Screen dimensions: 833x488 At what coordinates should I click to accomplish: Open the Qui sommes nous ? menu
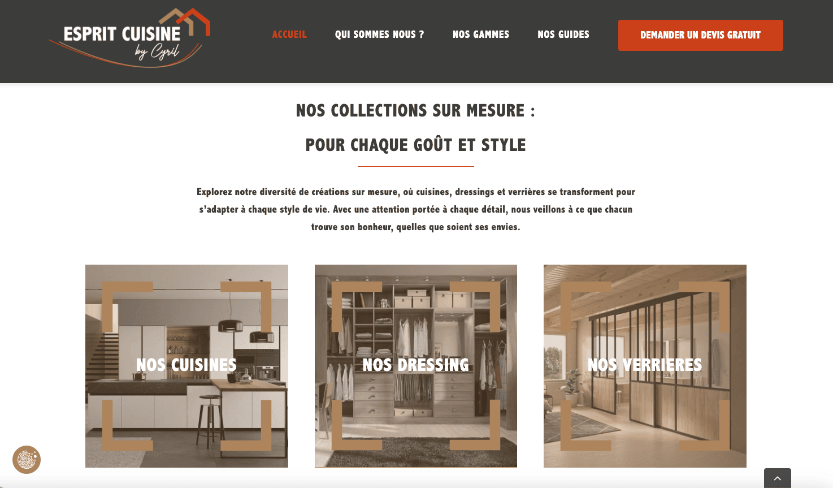click(x=379, y=34)
